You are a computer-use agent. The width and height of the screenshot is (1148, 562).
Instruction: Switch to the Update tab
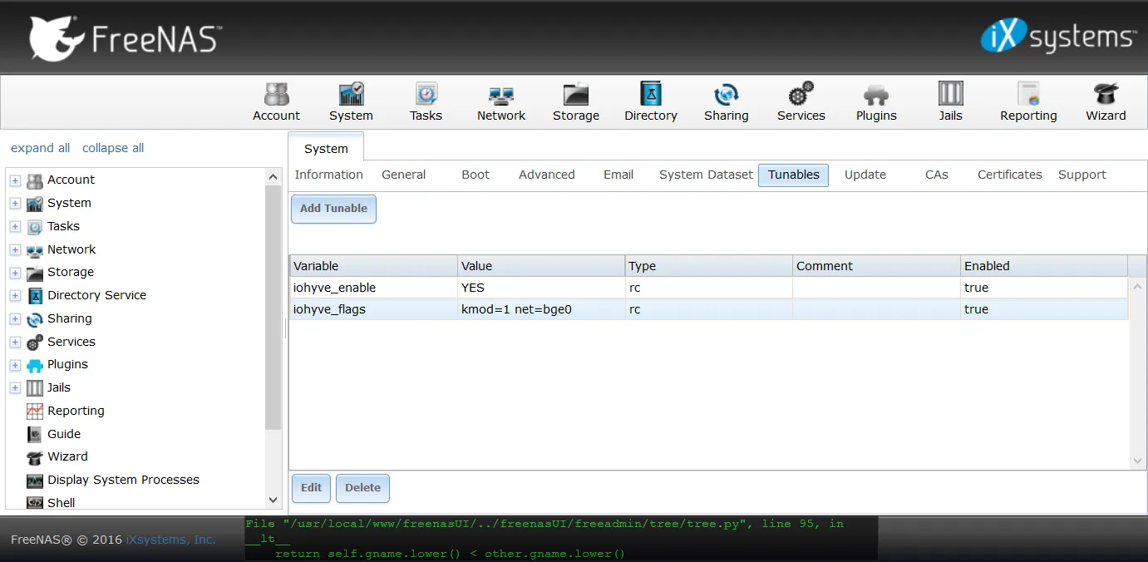(x=865, y=175)
